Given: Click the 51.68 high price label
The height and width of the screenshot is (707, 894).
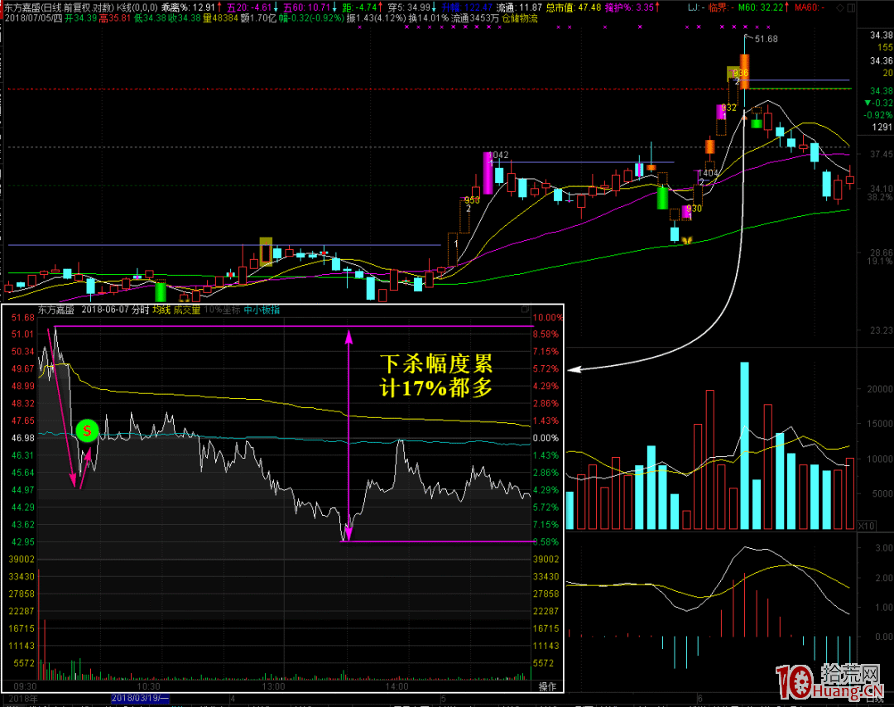Looking at the screenshot, I should 767,39.
